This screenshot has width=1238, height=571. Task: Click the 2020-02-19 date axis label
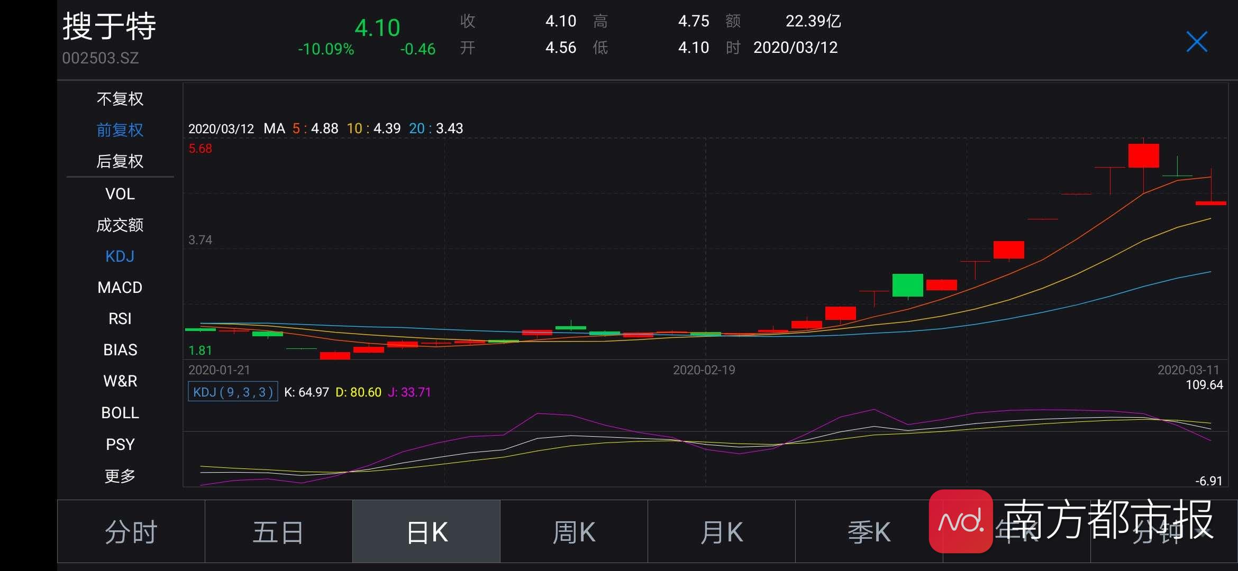[x=704, y=370]
